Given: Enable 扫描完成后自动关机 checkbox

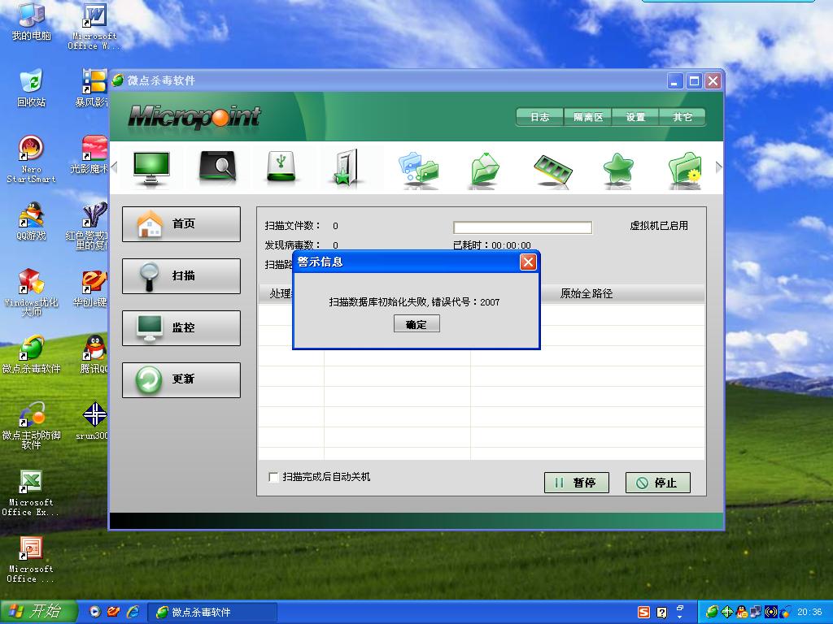Looking at the screenshot, I should pyautogui.click(x=273, y=477).
